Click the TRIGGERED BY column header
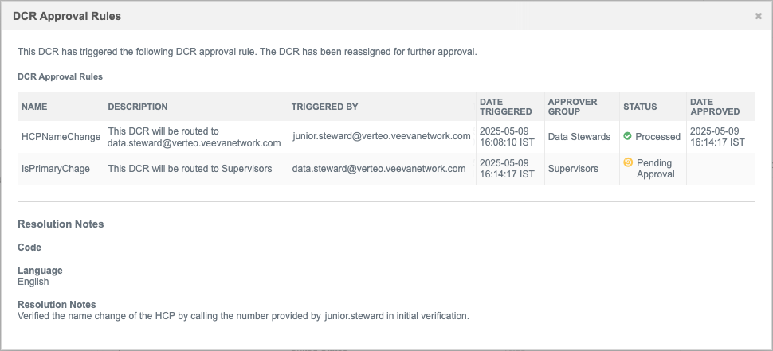Image resolution: width=773 pixels, height=351 pixels. click(324, 107)
